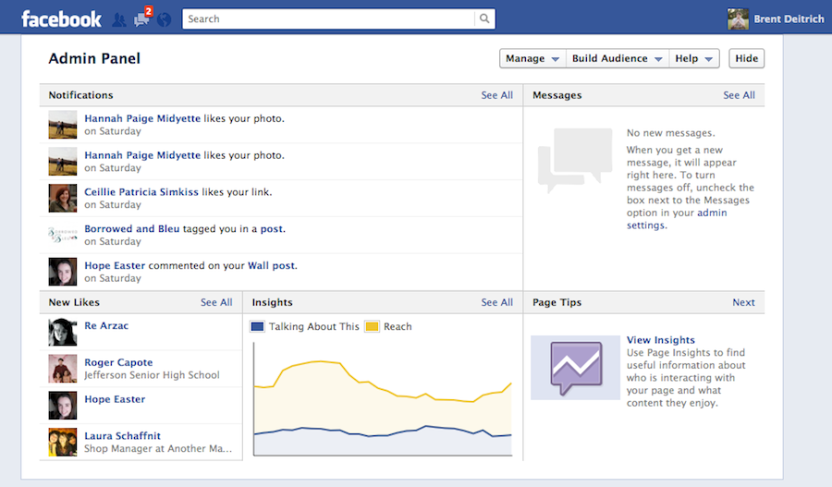The width and height of the screenshot is (832, 487).
Task: Open Borrowed and Bleu logo thumbnail
Action: click(63, 235)
